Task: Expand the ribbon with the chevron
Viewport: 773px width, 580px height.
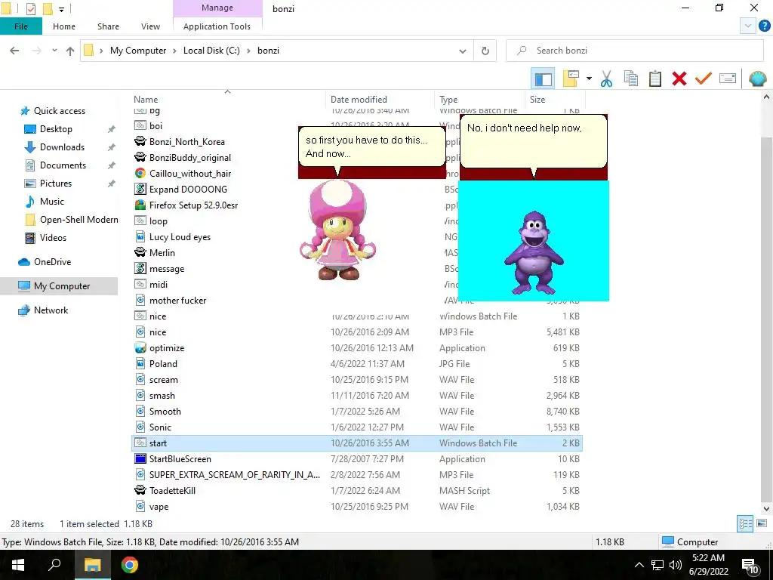Action: pyautogui.click(x=747, y=26)
